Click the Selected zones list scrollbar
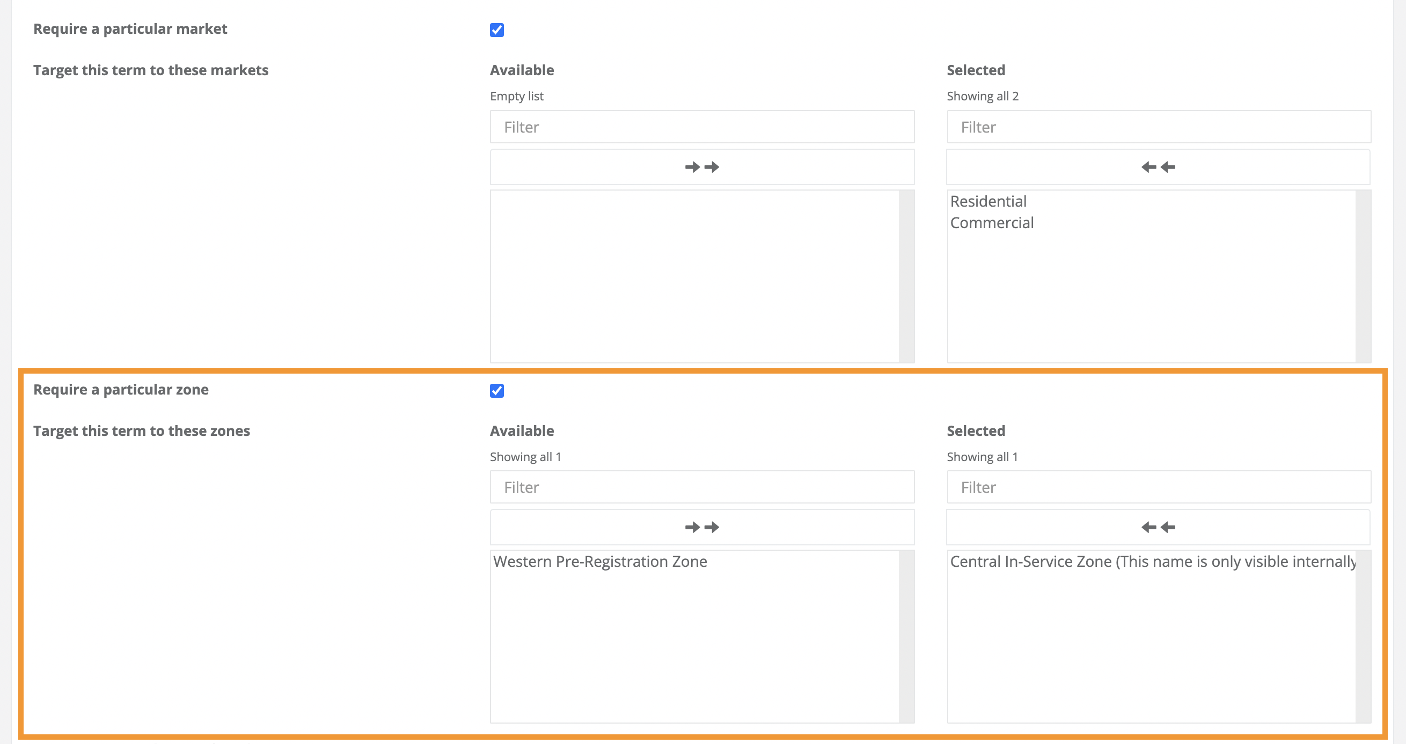This screenshot has height=744, width=1406. pyautogui.click(x=1363, y=637)
